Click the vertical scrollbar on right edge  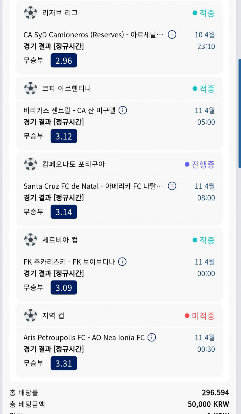coord(239,113)
